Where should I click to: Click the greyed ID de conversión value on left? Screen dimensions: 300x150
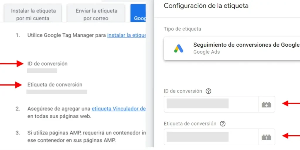pos(42,71)
